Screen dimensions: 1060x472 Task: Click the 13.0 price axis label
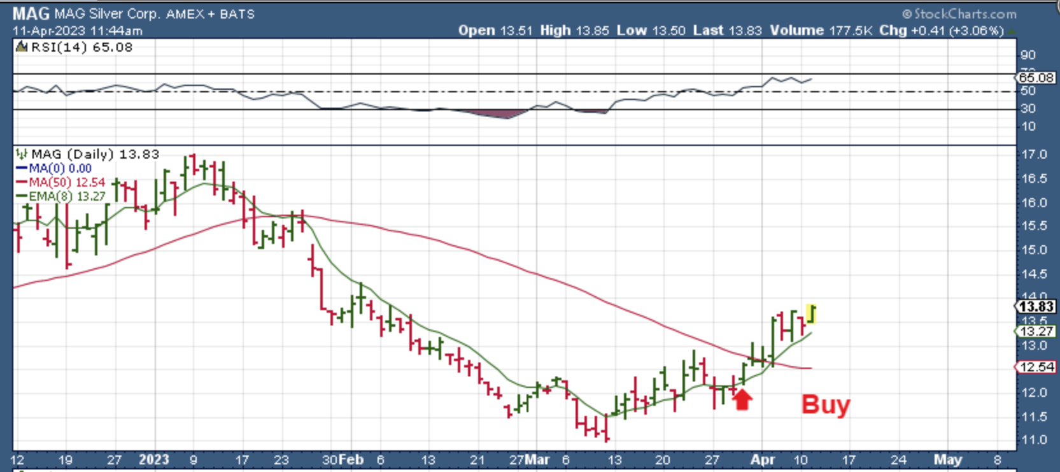coord(1034,346)
